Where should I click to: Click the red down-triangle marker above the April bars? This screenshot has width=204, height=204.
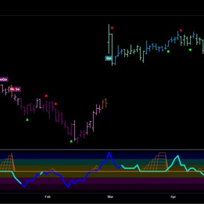[x=181, y=31]
